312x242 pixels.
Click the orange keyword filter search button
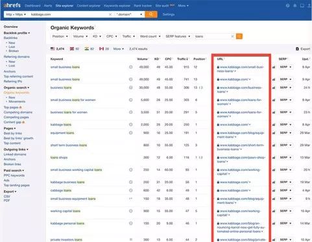point(239,36)
